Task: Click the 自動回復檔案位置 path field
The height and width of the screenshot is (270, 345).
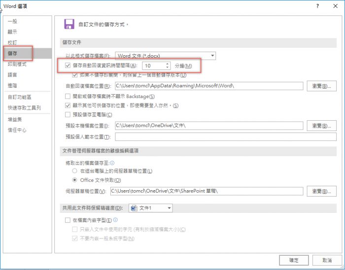Action: pos(209,86)
